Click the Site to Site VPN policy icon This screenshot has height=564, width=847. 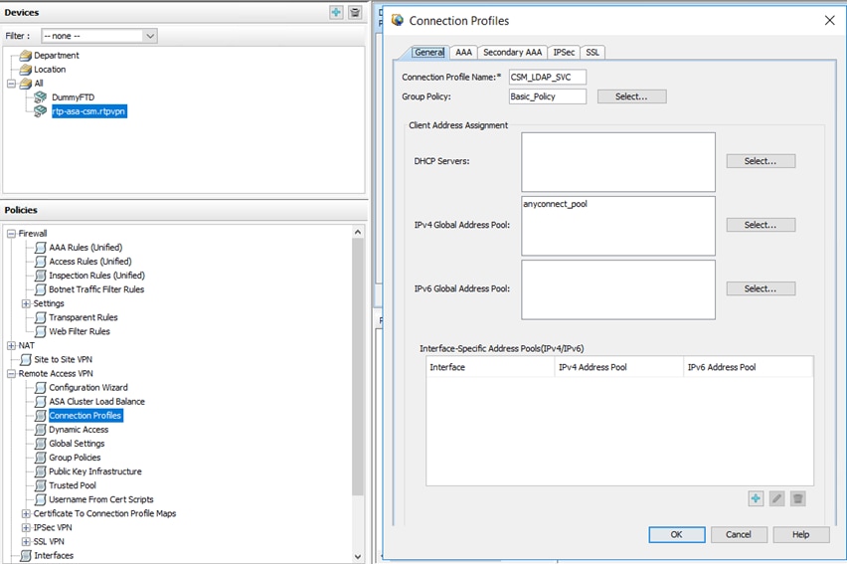pyautogui.click(x=26, y=360)
